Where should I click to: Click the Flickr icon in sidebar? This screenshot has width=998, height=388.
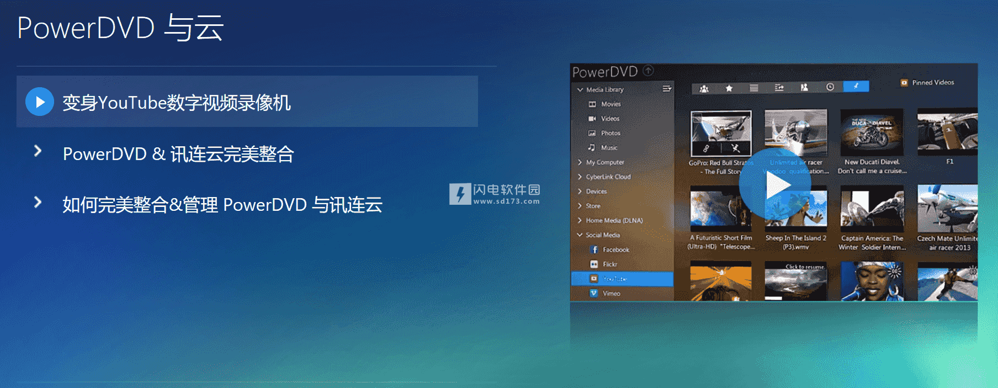(x=594, y=264)
